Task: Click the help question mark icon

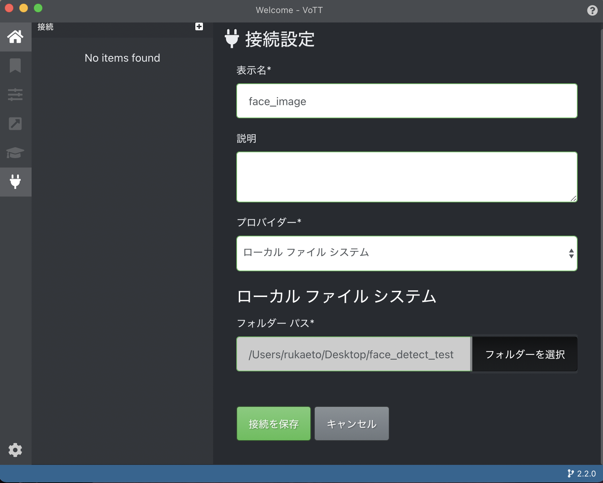Action: click(592, 10)
